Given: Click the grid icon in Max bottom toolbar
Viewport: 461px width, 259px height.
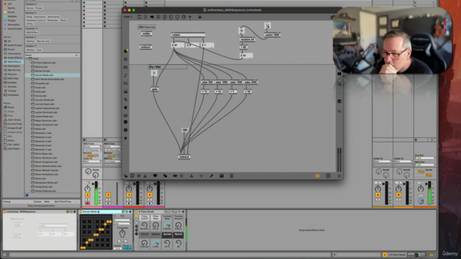Looking at the screenshot, I should tap(182, 176).
